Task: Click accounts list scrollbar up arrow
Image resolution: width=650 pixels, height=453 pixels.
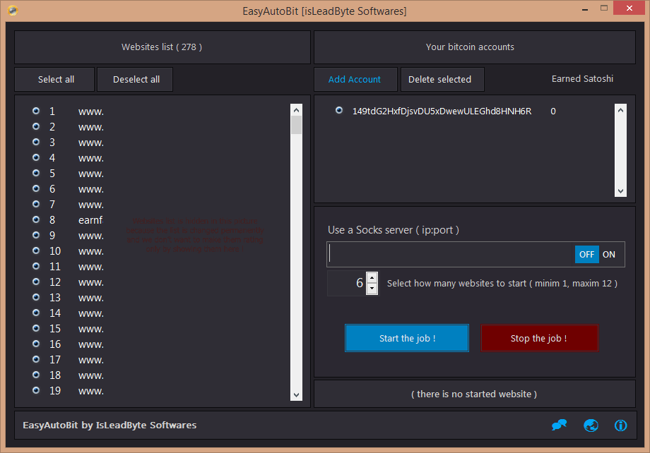Action: pos(620,110)
